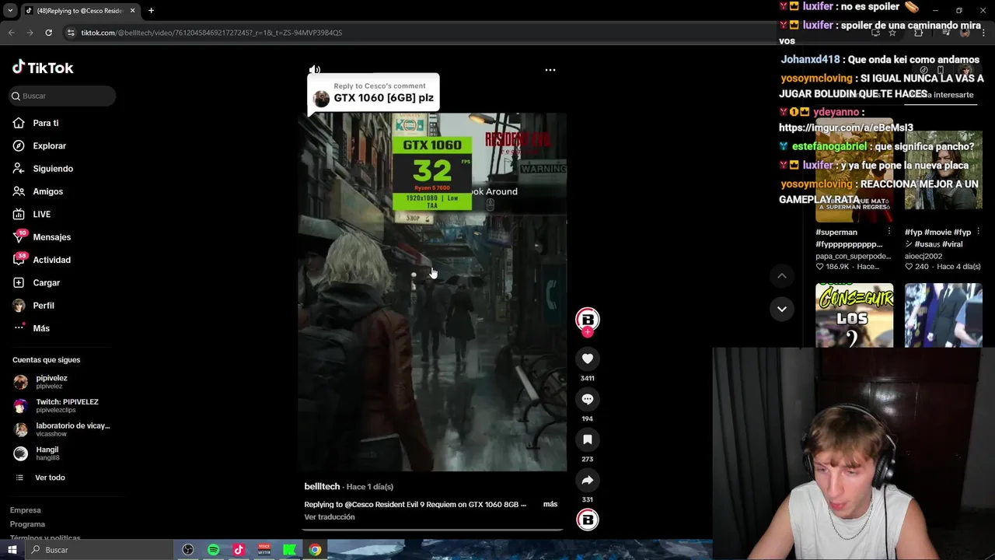Click the tiktok.com address bar URL
The image size is (995, 560).
tap(211, 33)
